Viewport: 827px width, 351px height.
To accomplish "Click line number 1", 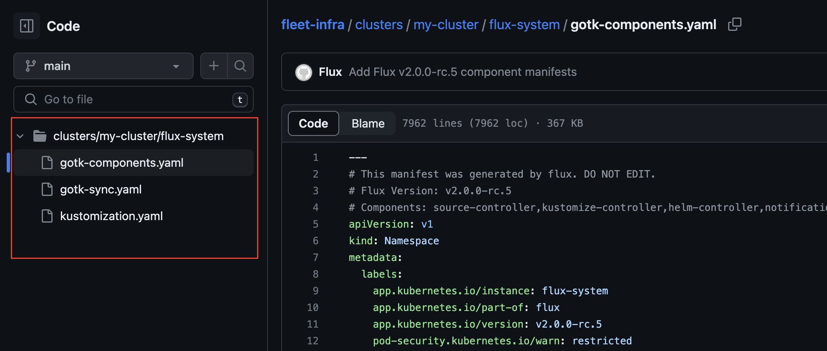I will (x=316, y=158).
